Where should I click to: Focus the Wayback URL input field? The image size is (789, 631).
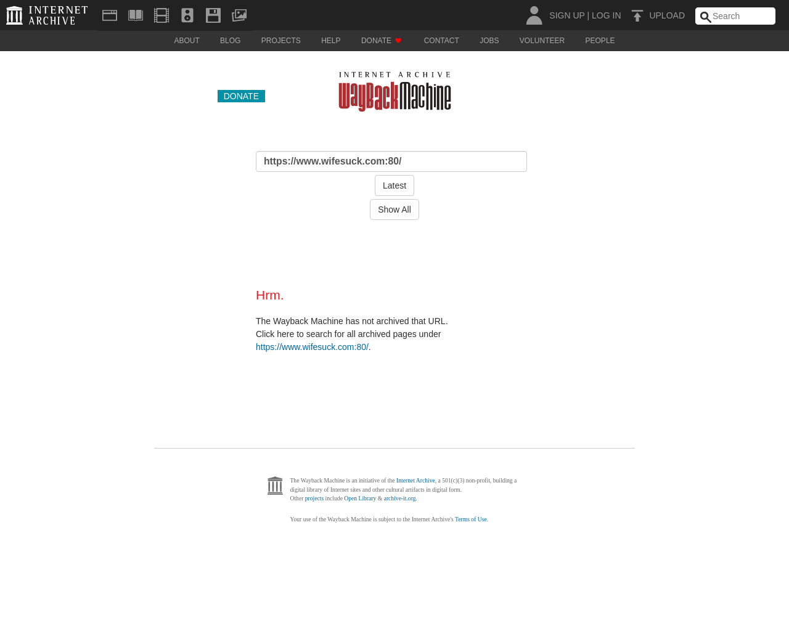click(391, 161)
